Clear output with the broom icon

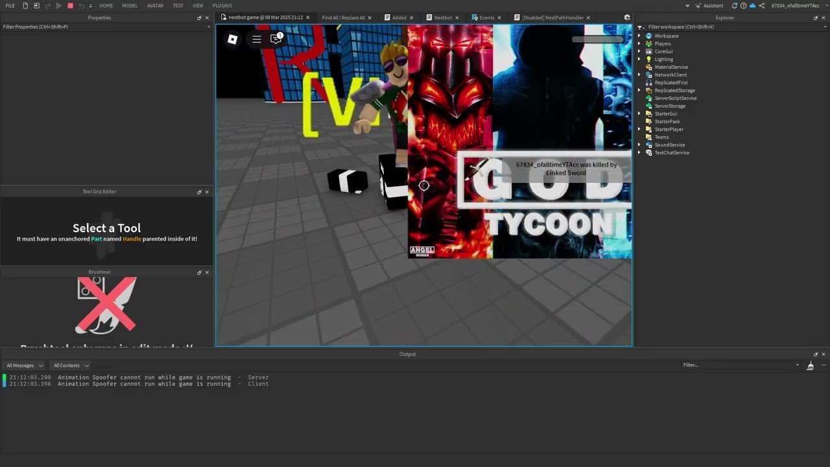coord(810,366)
